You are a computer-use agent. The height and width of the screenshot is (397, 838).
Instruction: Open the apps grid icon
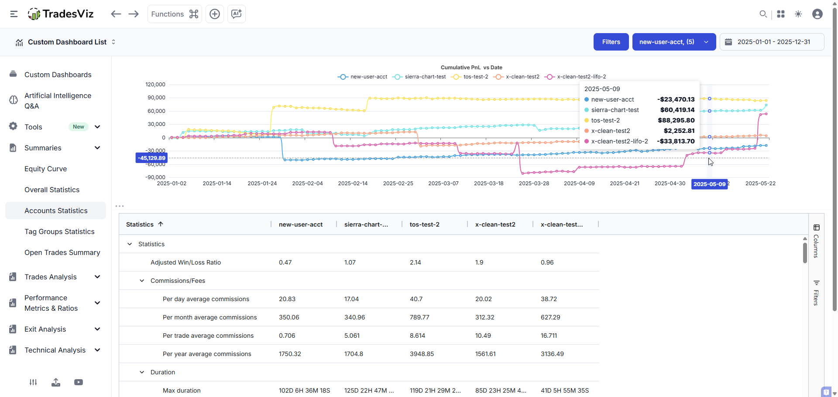pyautogui.click(x=781, y=14)
